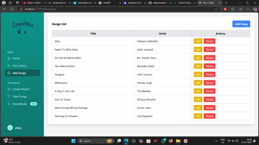The image size is (259, 145).
Task: Click the Liked Songs heart icon
Action: tap(9, 96)
